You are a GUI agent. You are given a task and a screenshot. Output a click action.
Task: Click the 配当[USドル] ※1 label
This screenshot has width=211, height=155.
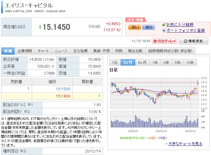(18, 105)
